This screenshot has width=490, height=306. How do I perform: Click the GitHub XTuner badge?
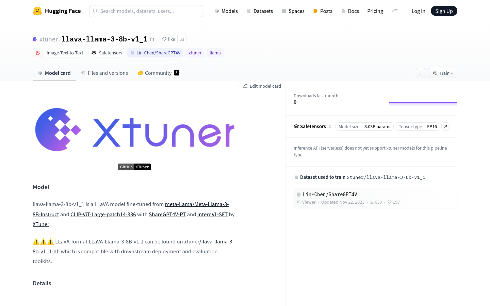(134, 167)
